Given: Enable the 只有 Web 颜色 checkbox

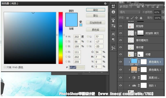Looking at the screenshot, I should [5, 67].
